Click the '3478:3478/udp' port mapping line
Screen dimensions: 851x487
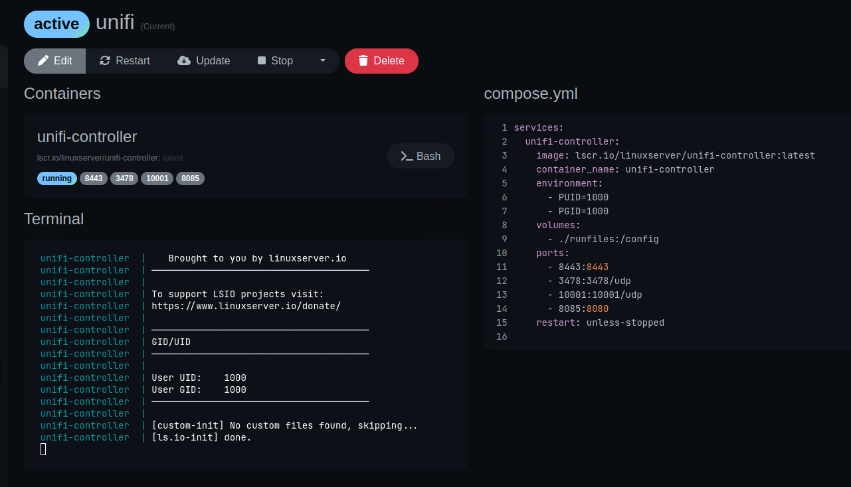coord(589,281)
